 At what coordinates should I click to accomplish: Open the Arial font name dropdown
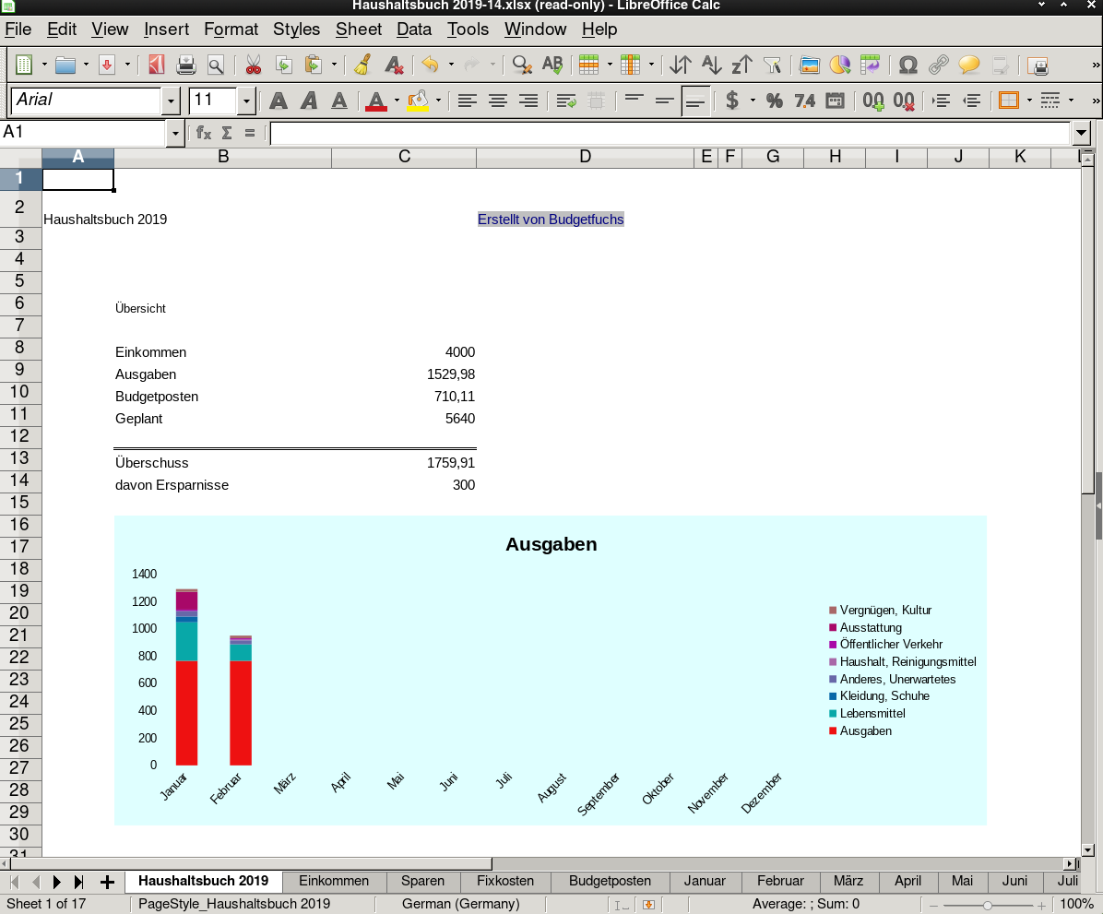(x=171, y=101)
